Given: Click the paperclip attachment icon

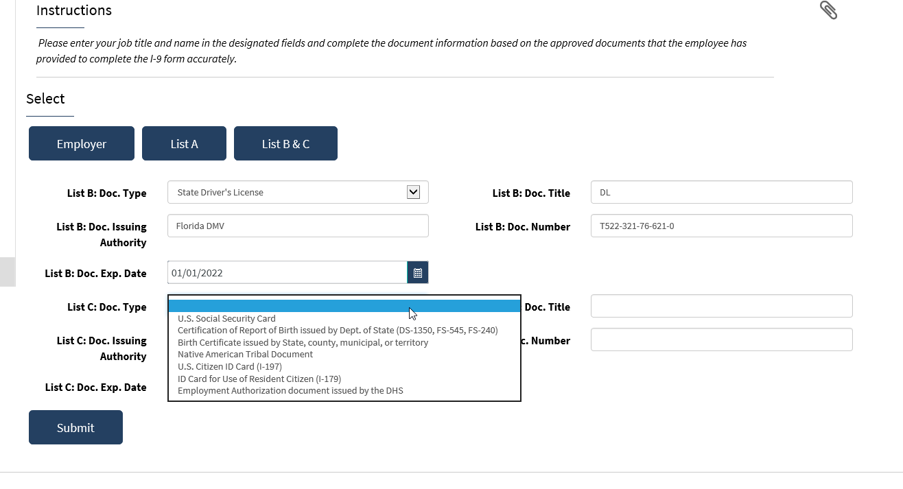Looking at the screenshot, I should [x=828, y=10].
